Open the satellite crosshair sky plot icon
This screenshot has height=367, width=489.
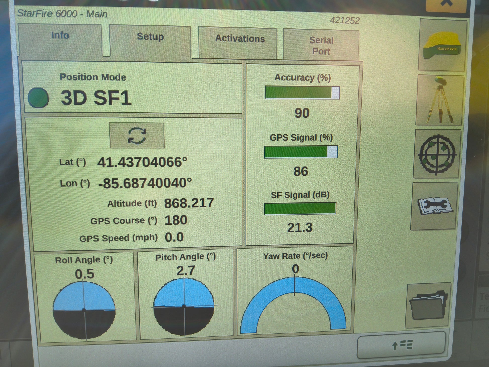[437, 154]
